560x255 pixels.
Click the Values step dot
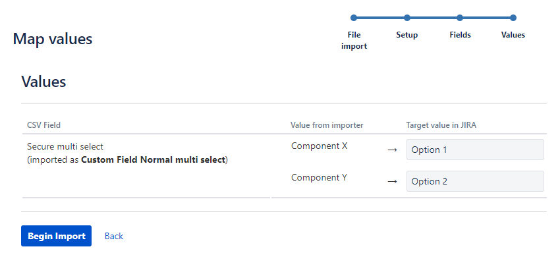pyautogui.click(x=513, y=18)
